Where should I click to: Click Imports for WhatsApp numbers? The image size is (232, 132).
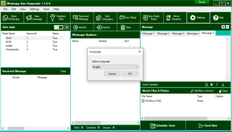click(x=82, y=27)
